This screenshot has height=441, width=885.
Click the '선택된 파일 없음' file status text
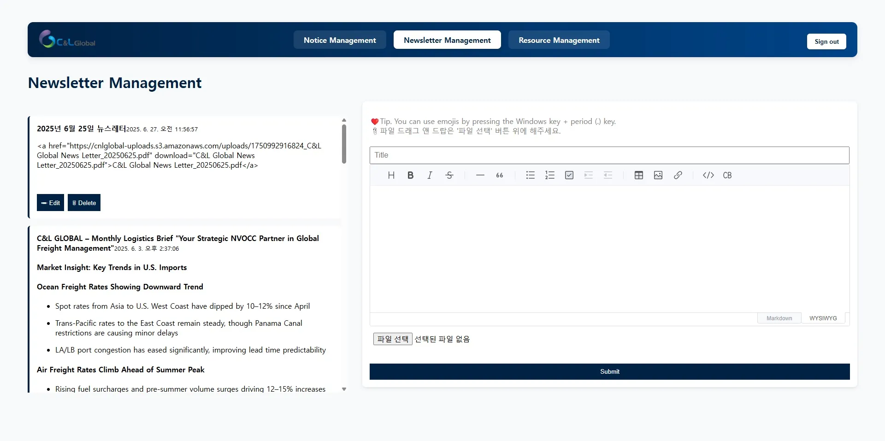pyautogui.click(x=442, y=339)
